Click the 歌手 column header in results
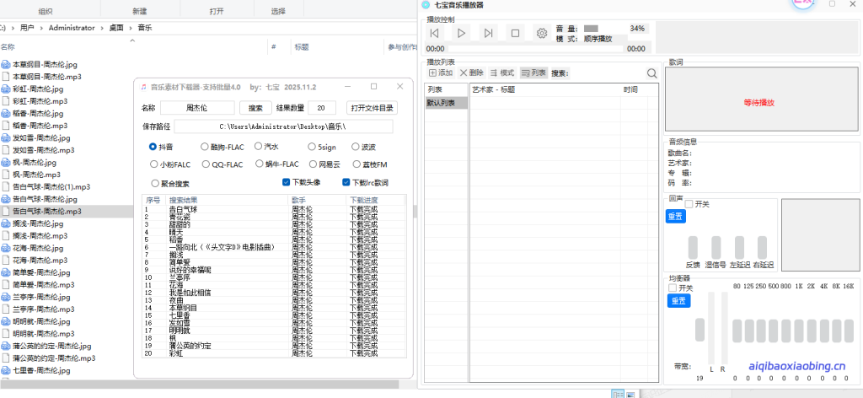The image size is (863, 398). point(317,200)
